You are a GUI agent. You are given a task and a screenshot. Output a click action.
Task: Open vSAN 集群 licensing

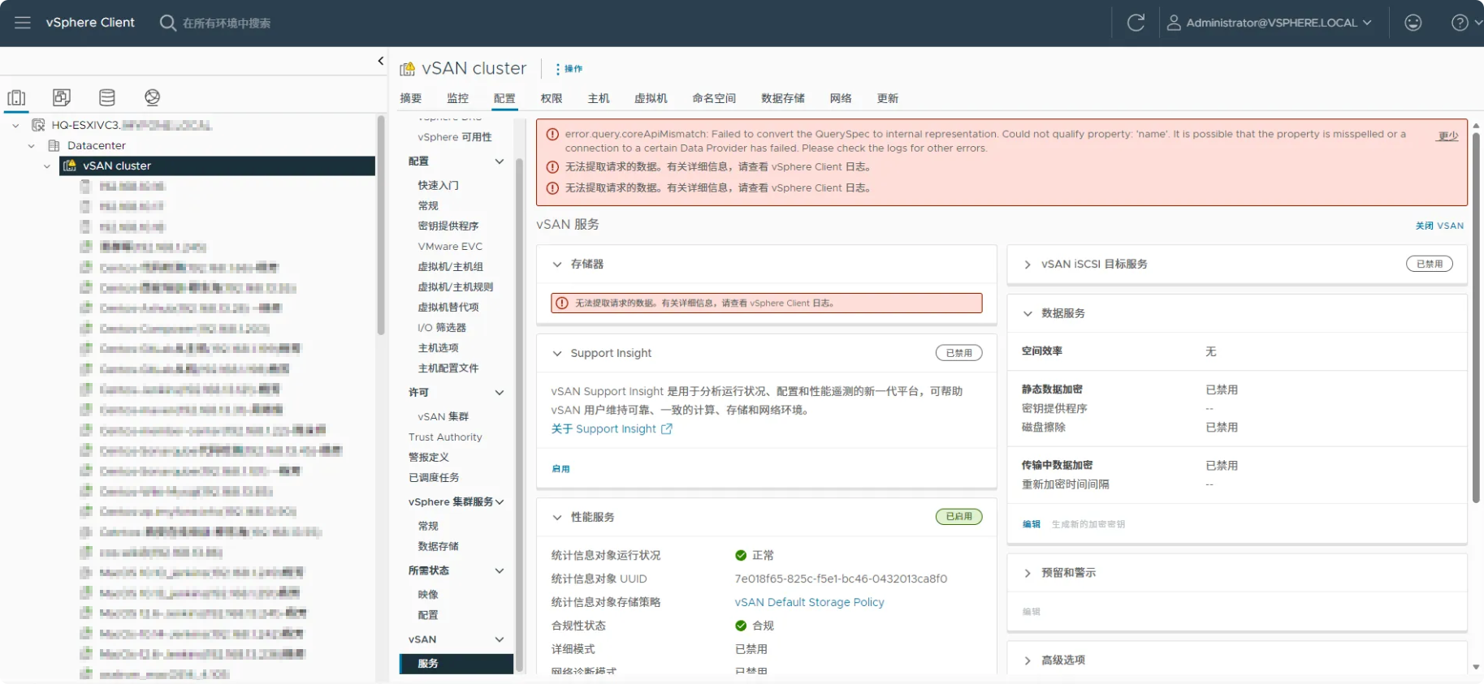pos(443,416)
